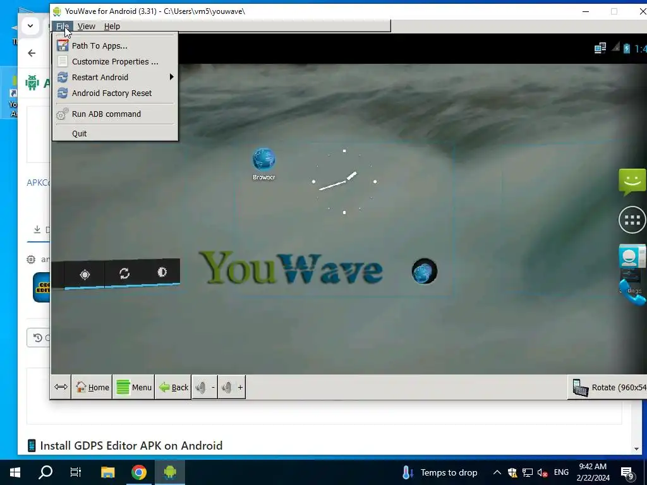This screenshot has height=485, width=647.
Task: Open Windows taskbar search
Action: (x=45, y=472)
